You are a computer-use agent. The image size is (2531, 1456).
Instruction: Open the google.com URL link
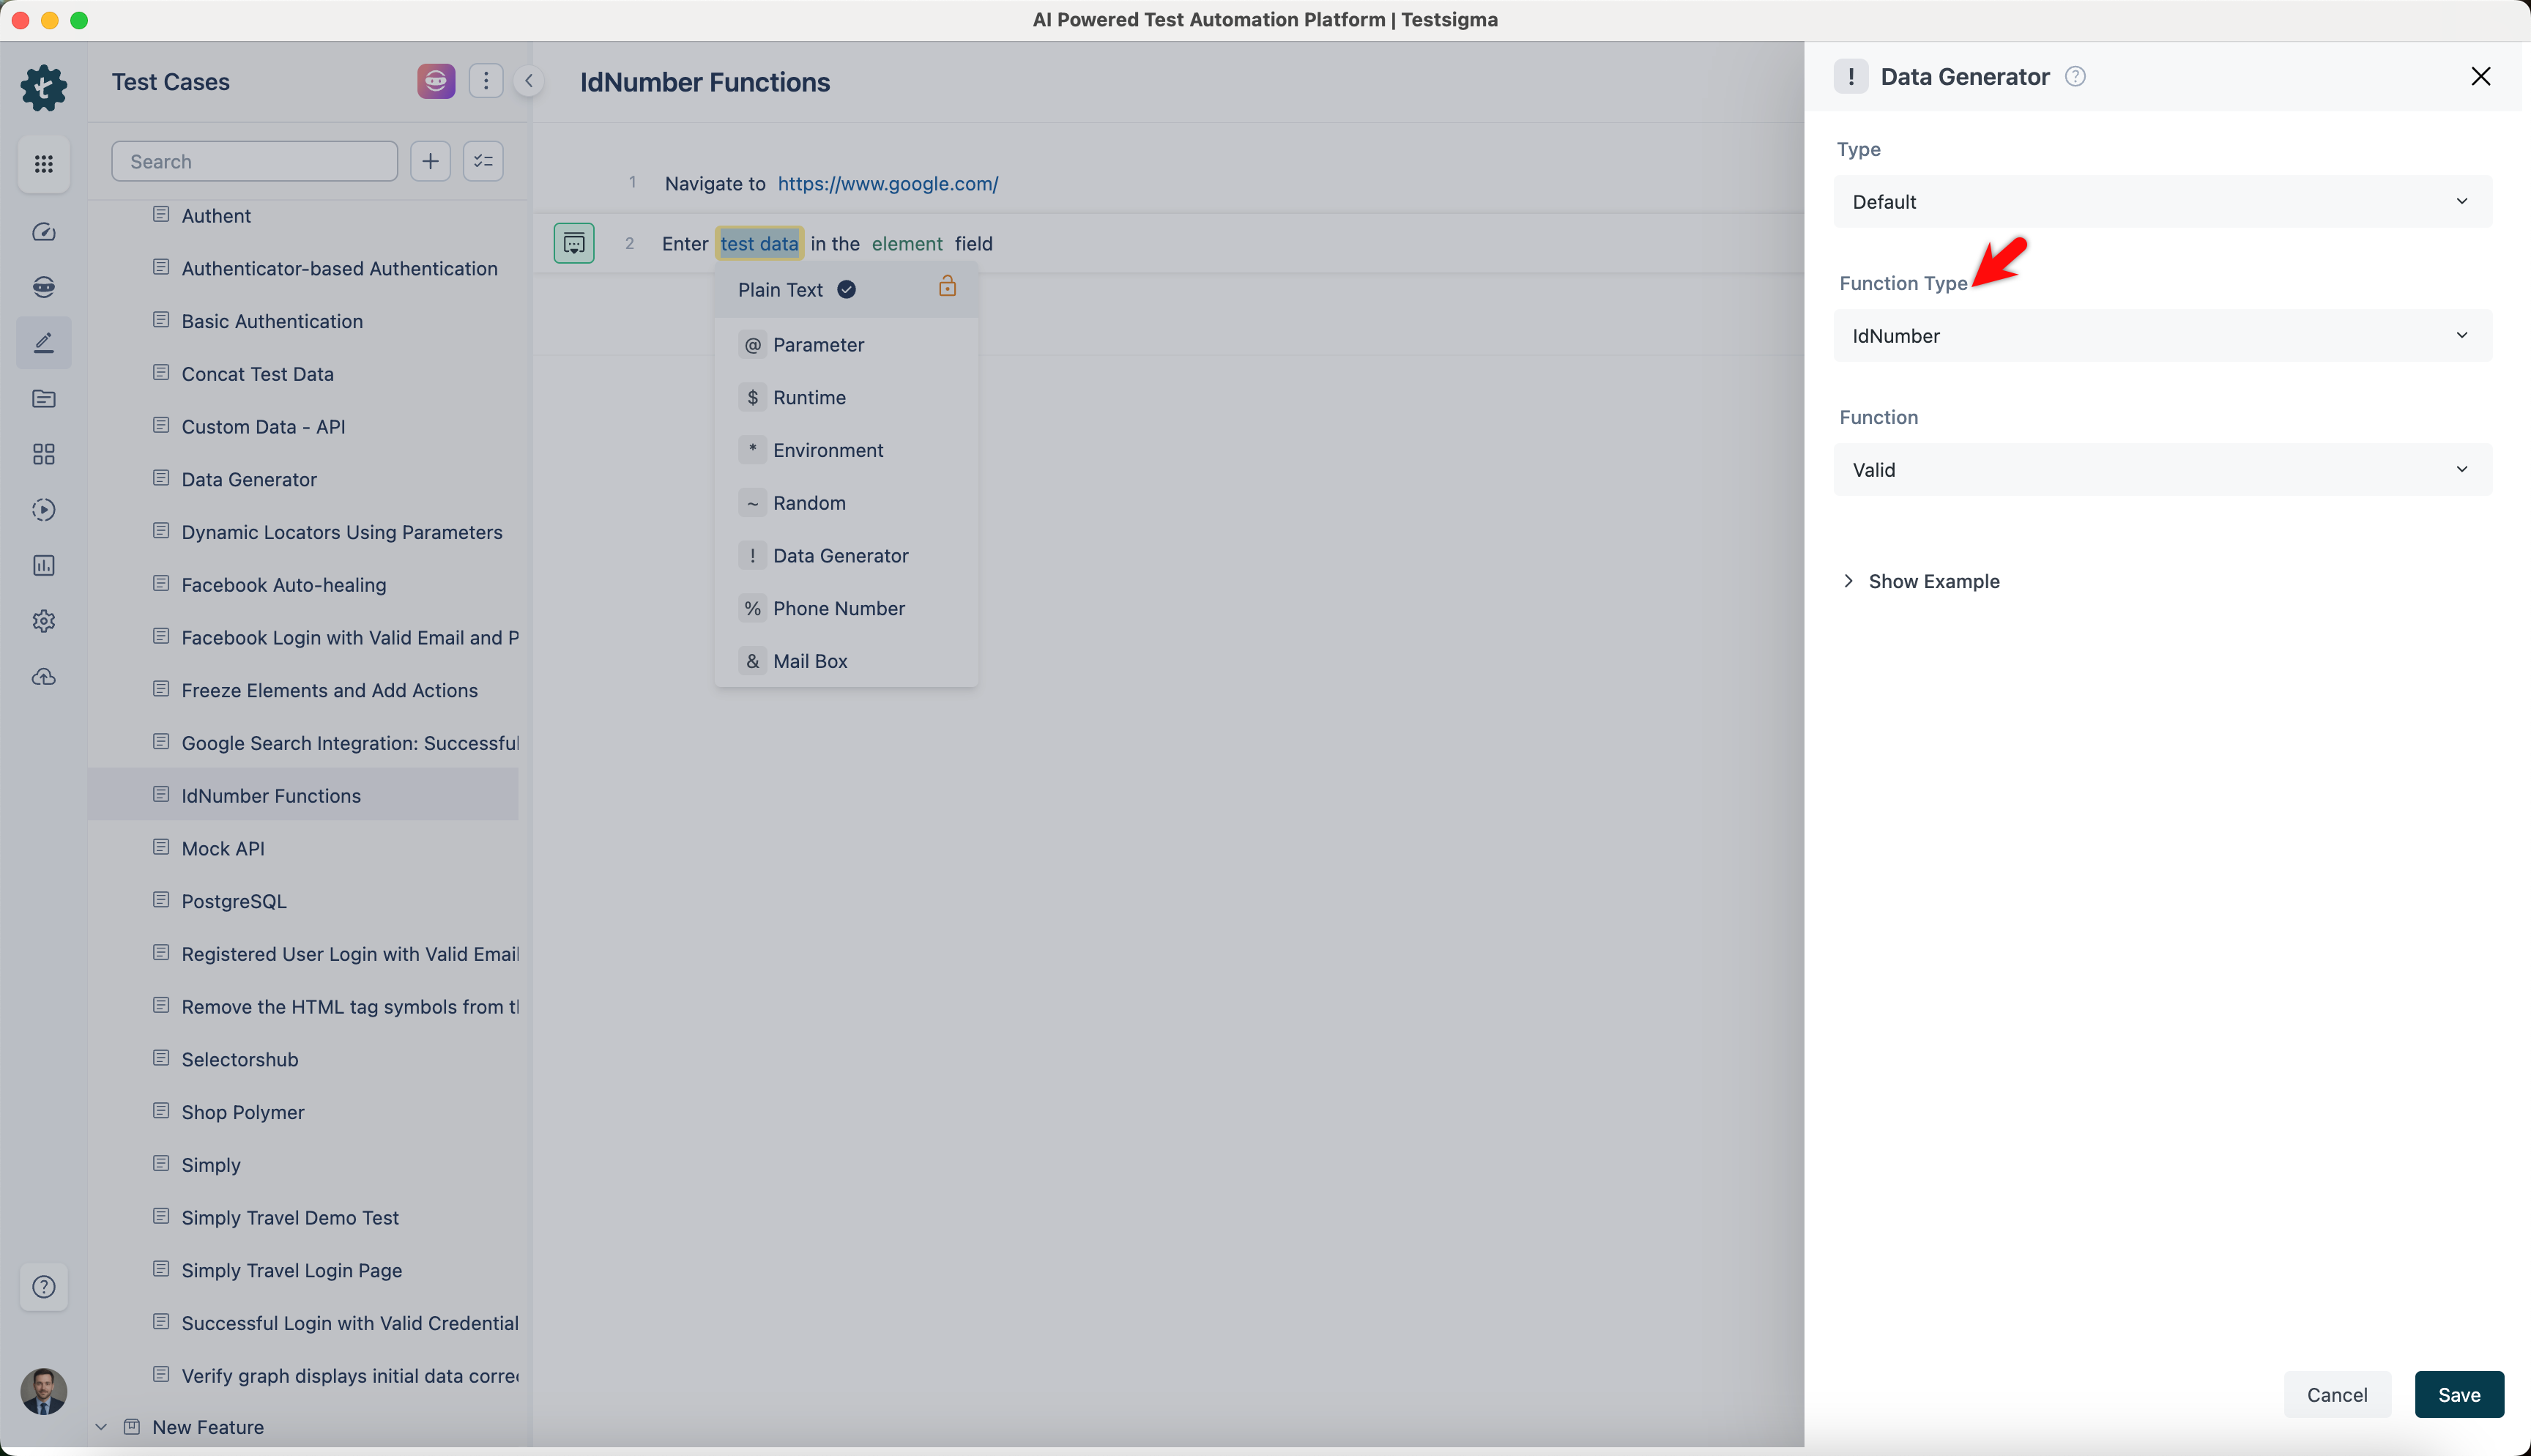[x=887, y=184]
